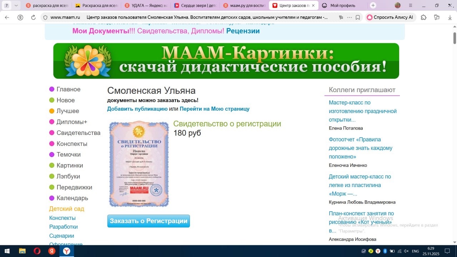Open the browser hamburger menu
Viewport: 457px width, 257px height.
point(411,5)
